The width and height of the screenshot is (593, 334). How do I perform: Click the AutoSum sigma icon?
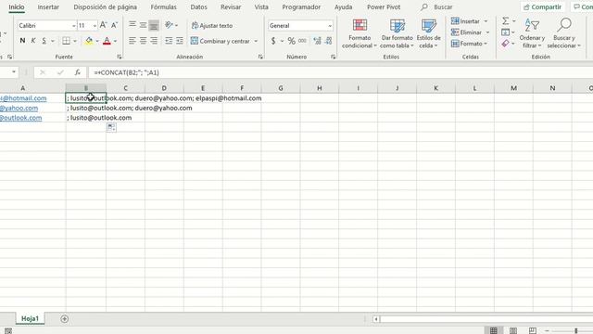click(x=506, y=20)
